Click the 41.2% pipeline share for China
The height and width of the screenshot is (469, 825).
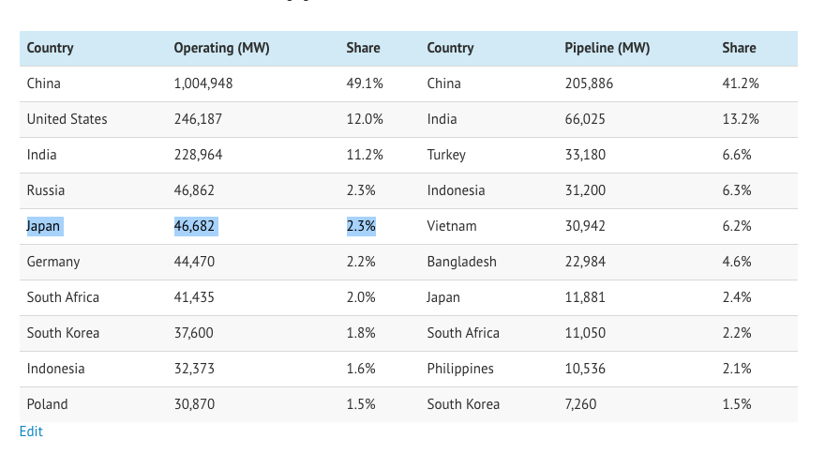point(741,83)
